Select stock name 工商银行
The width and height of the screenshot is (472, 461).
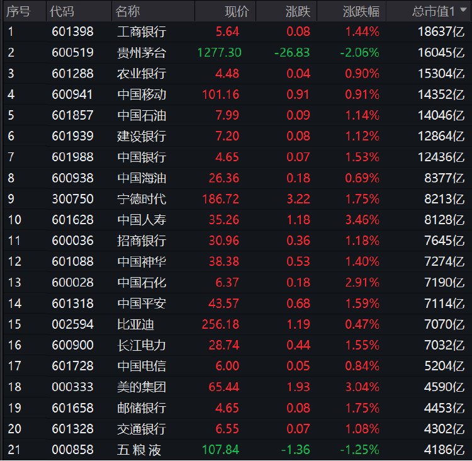tap(142, 31)
